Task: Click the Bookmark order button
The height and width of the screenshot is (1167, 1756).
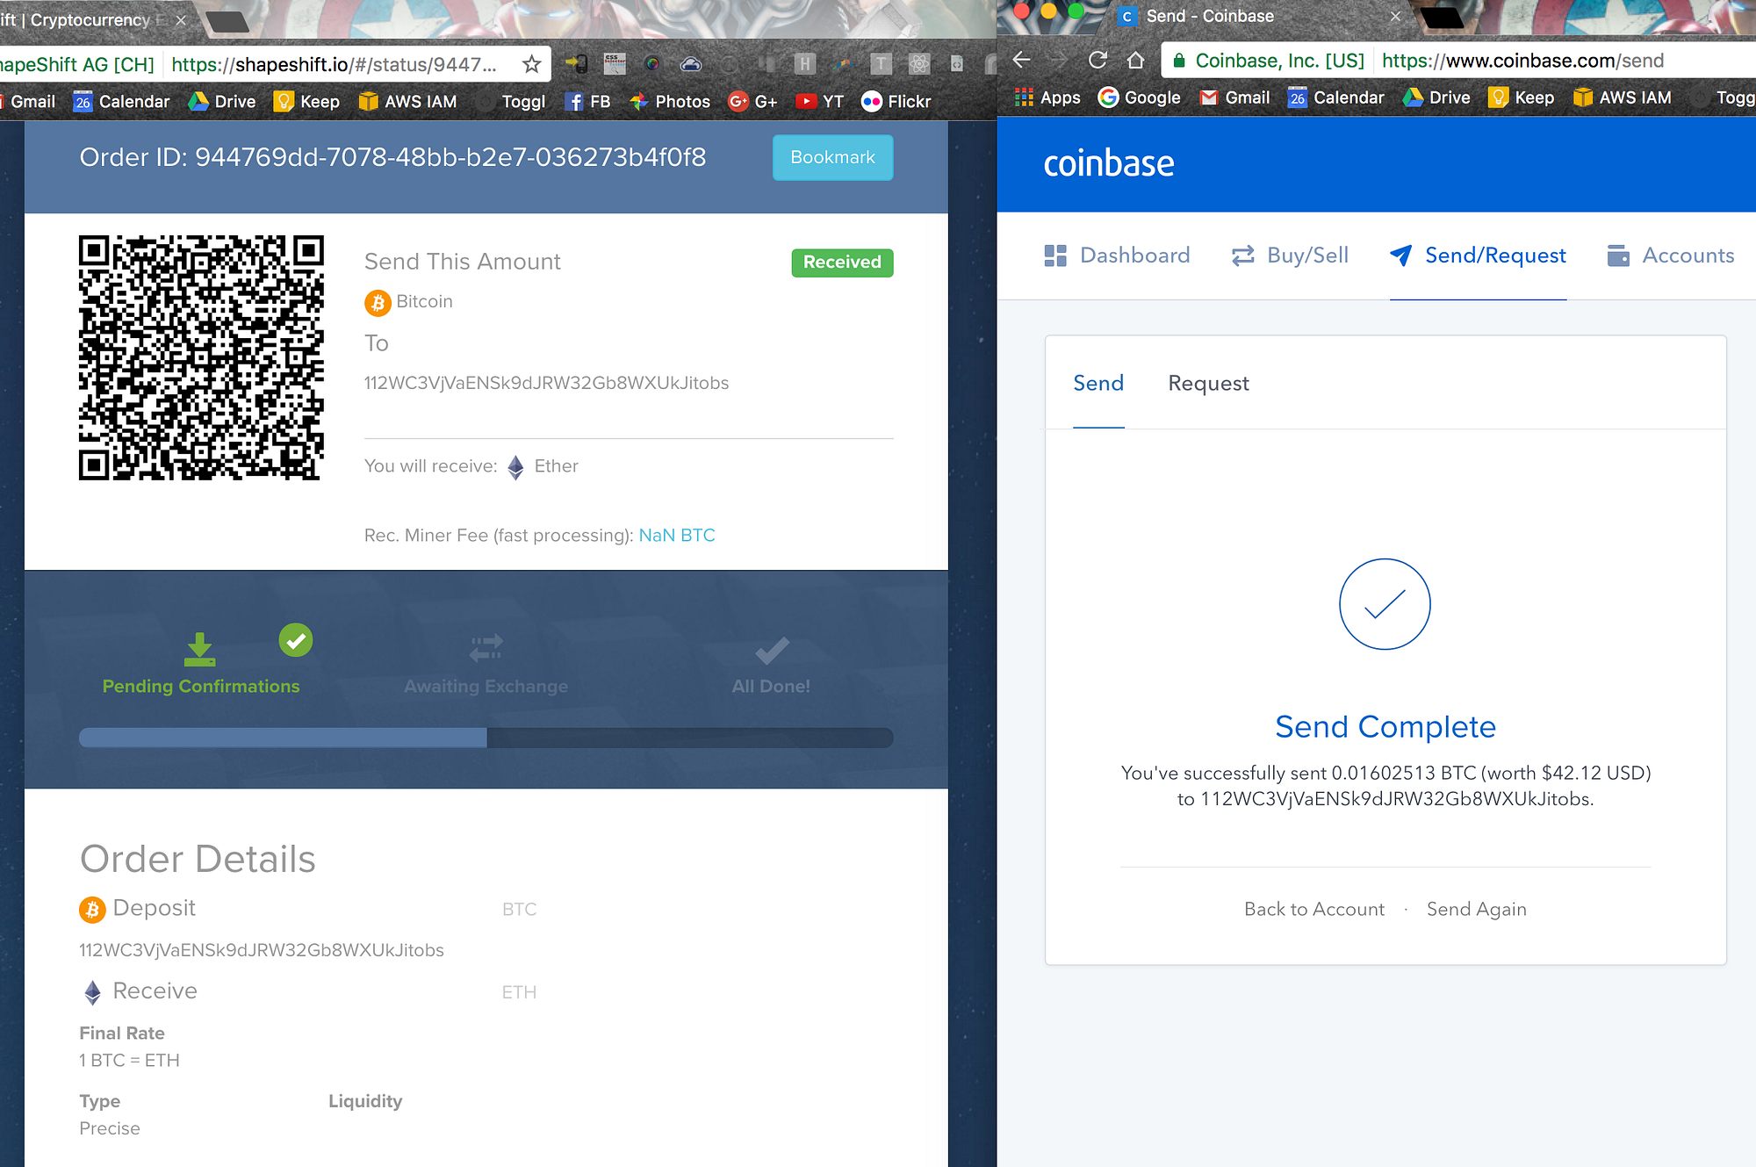Action: pos(832,157)
